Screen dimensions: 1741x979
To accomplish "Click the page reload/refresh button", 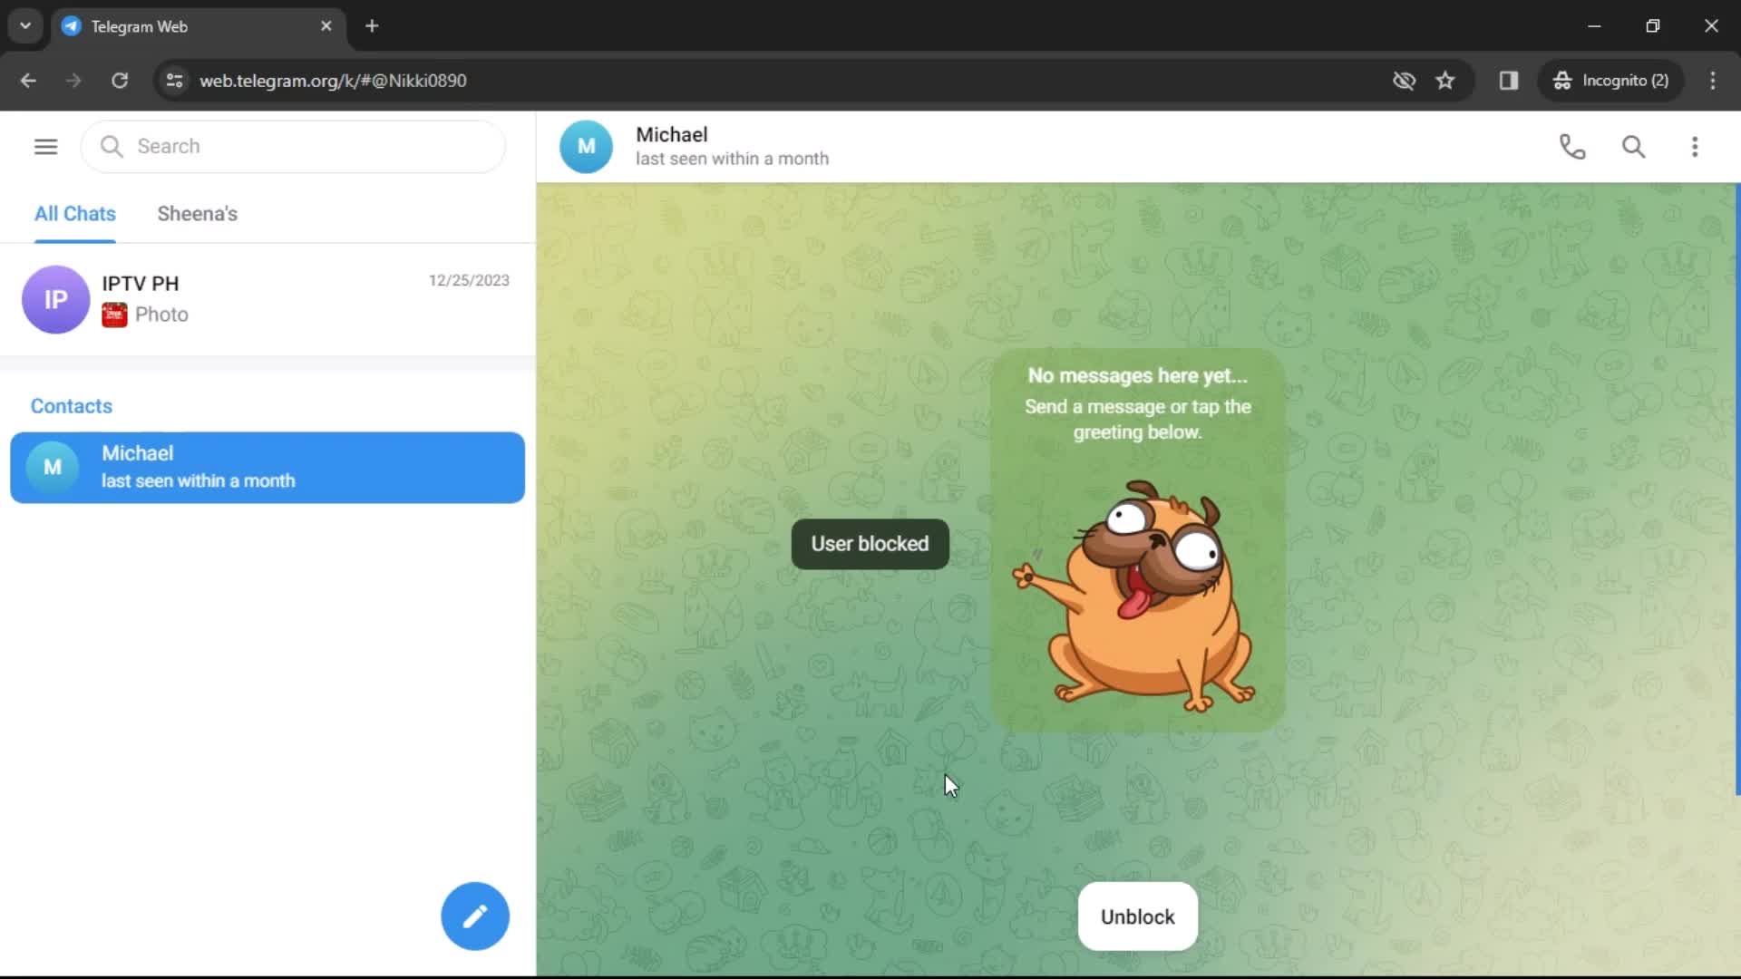I will coord(120,80).
